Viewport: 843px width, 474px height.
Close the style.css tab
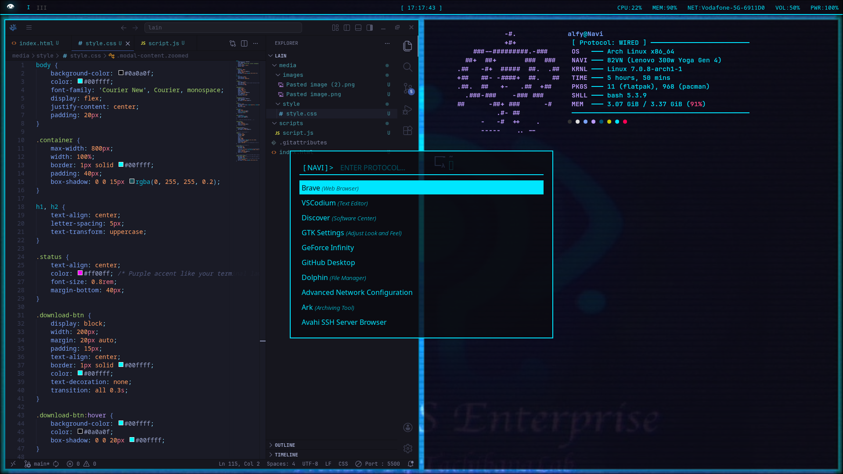(x=128, y=43)
